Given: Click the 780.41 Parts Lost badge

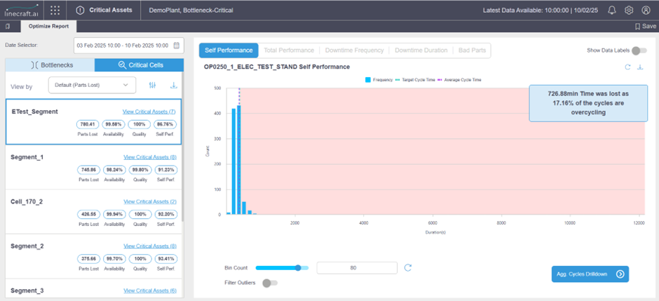Looking at the screenshot, I should tap(88, 124).
